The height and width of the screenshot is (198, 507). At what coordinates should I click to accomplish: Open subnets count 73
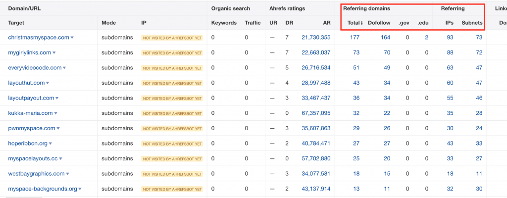tap(479, 37)
